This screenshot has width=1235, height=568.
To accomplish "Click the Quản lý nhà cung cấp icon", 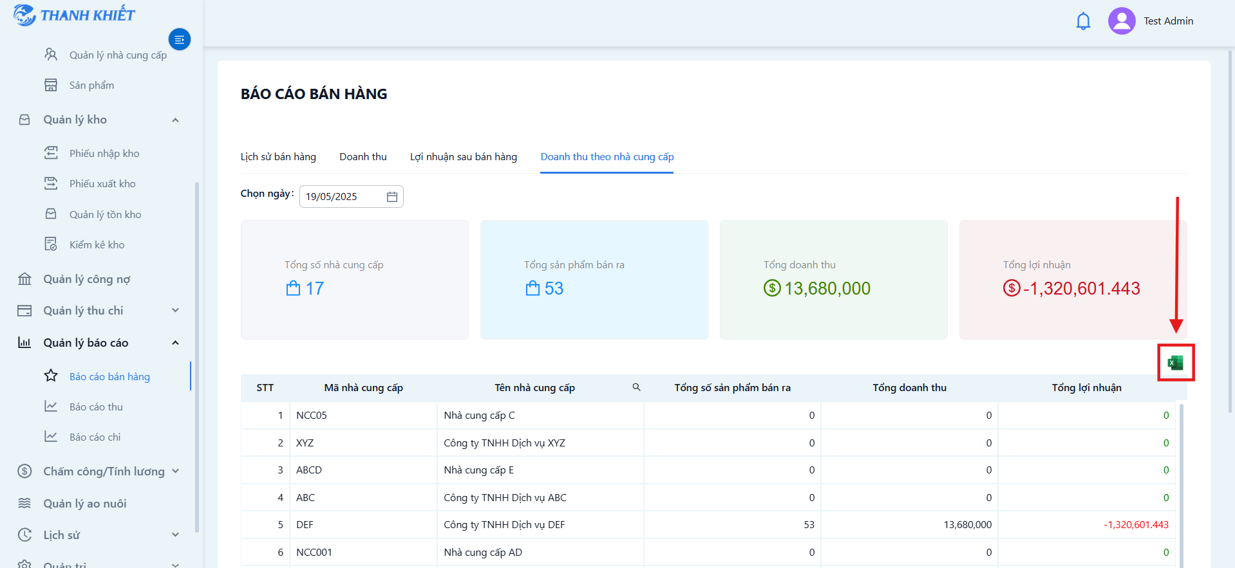I will [51, 55].
